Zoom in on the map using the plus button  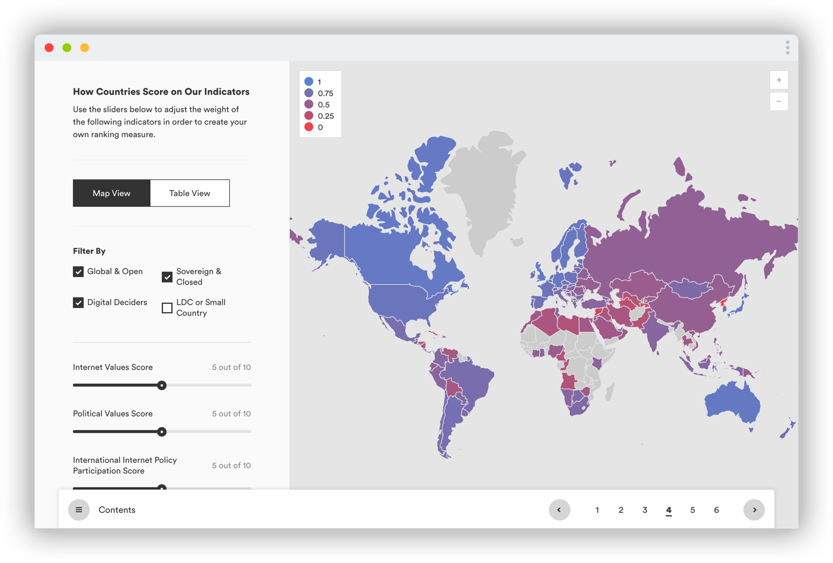click(779, 80)
